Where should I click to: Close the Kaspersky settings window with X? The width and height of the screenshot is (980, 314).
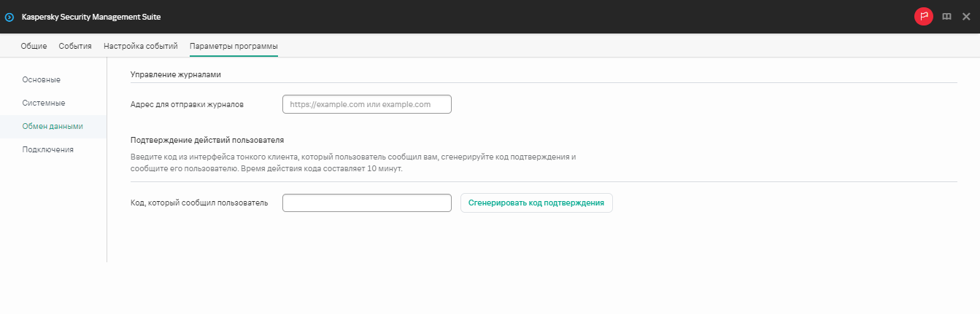click(966, 17)
